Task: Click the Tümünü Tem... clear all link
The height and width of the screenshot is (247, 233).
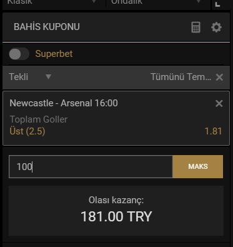Action: (181, 77)
